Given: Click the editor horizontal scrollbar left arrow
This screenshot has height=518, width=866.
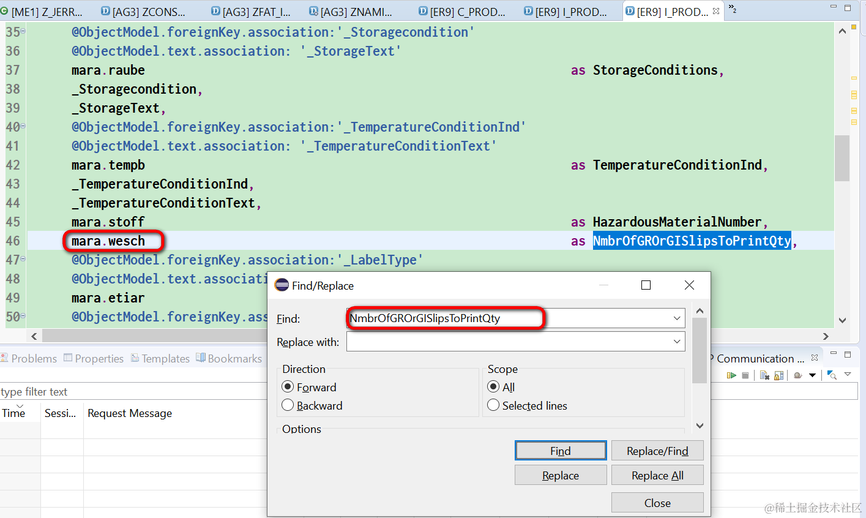Looking at the screenshot, I should click(x=34, y=336).
